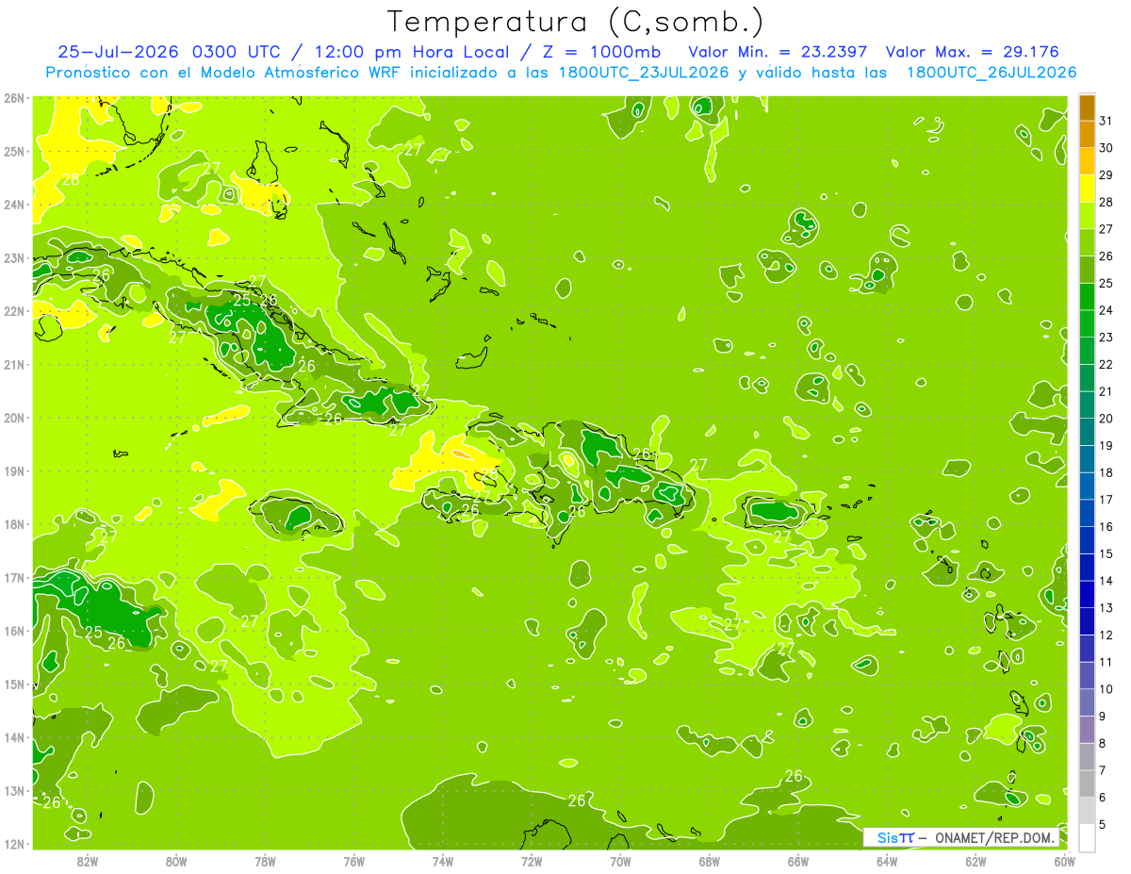The width and height of the screenshot is (1131, 874).
Task: Click the '76W' longitude axis label
Action: (354, 861)
